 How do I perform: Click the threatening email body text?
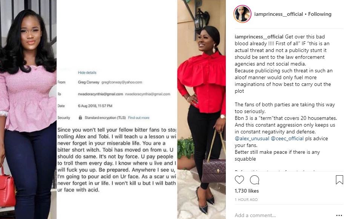117,160
